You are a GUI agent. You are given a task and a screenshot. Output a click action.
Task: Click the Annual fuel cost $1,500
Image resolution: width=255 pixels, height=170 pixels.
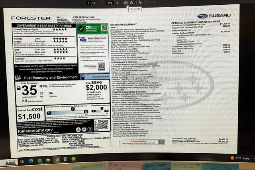[30, 114]
